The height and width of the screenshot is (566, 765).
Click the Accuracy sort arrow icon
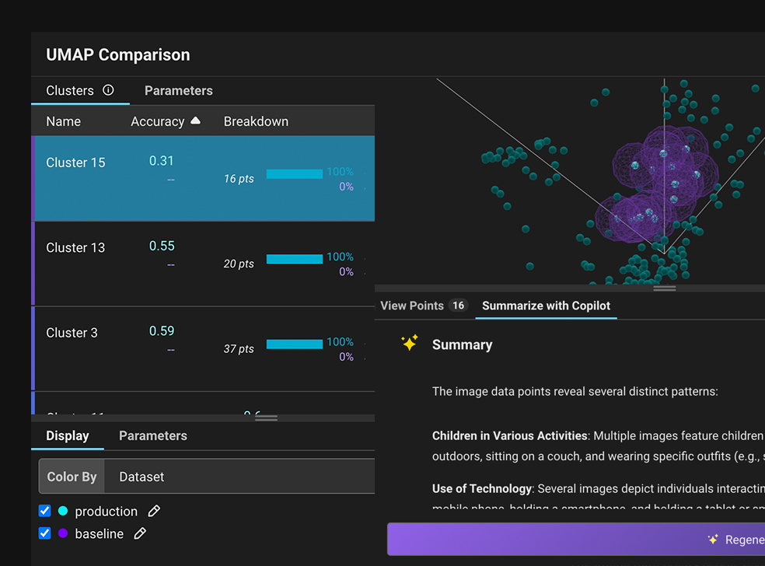click(x=195, y=121)
